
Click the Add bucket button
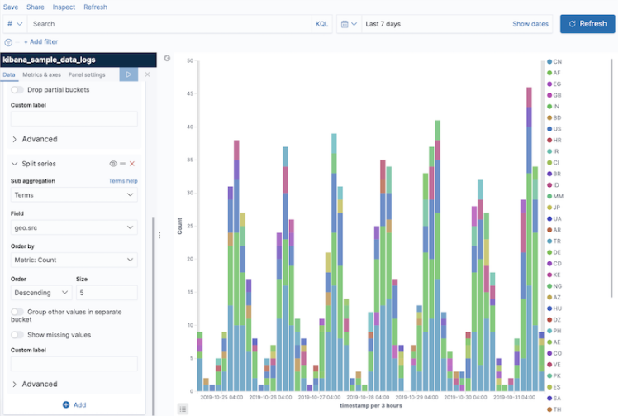[x=74, y=404]
